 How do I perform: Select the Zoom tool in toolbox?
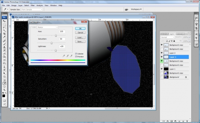tap(4, 90)
